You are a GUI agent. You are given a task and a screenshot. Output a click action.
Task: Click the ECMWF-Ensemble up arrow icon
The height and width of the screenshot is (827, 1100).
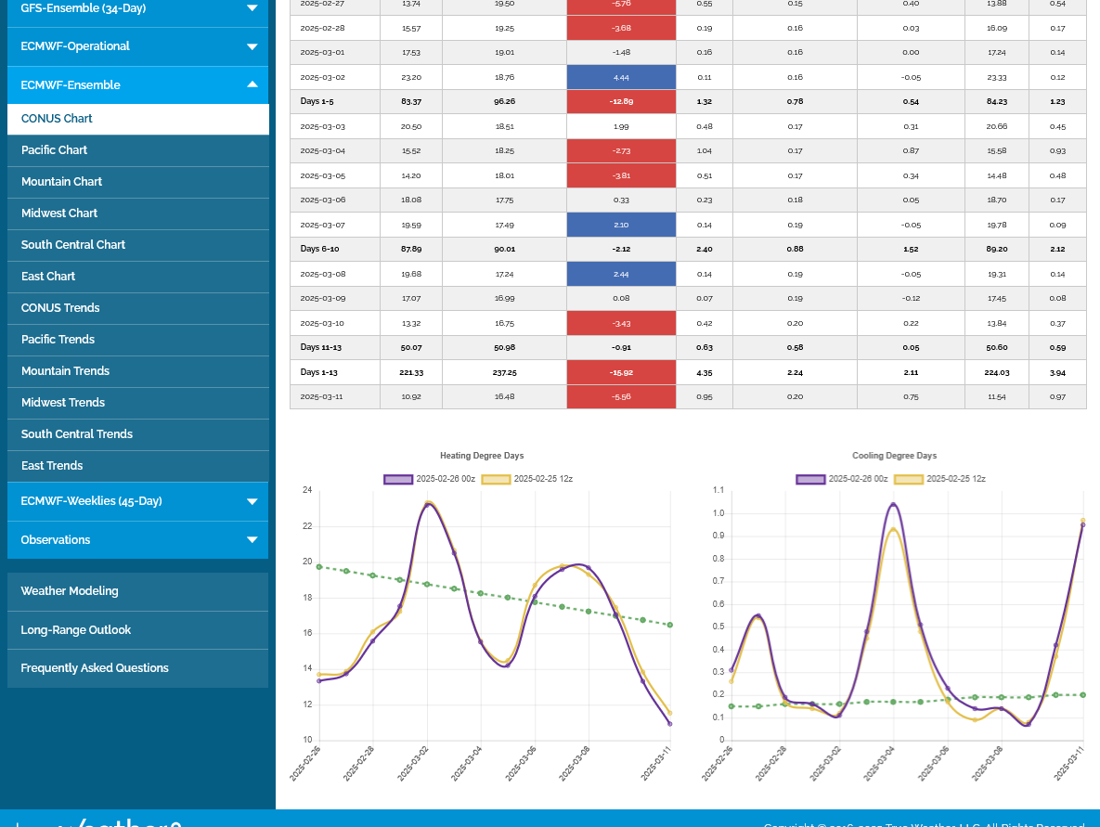click(252, 84)
